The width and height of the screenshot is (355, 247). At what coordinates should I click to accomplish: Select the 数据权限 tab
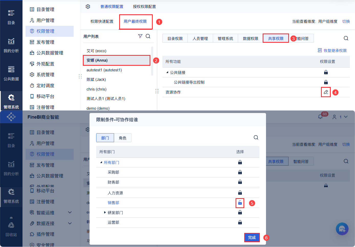(x=251, y=38)
